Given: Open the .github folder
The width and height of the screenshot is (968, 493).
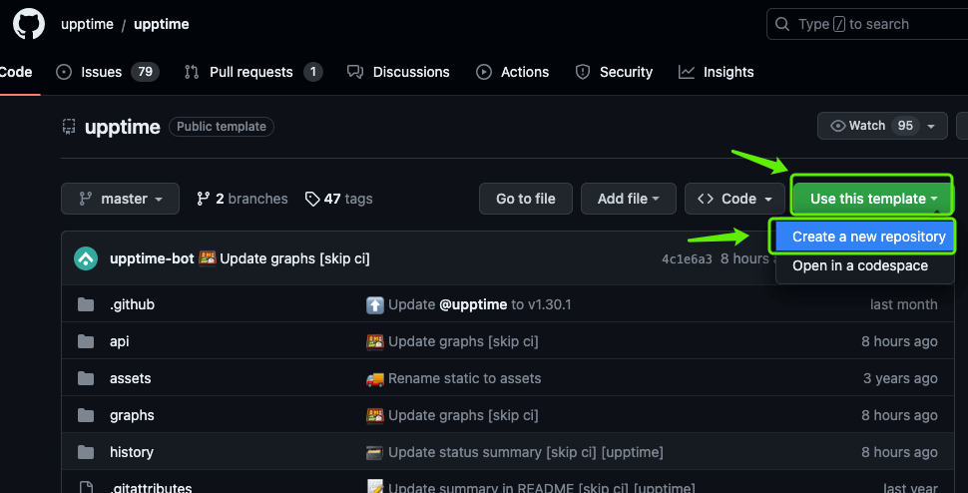Looking at the screenshot, I should click(132, 304).
